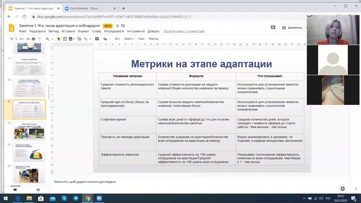Click the move-to-folder icon beside the title
Image resolution: width=361 pixels, height=203 pixels.
pyautogui.click(x=123, y=26)
